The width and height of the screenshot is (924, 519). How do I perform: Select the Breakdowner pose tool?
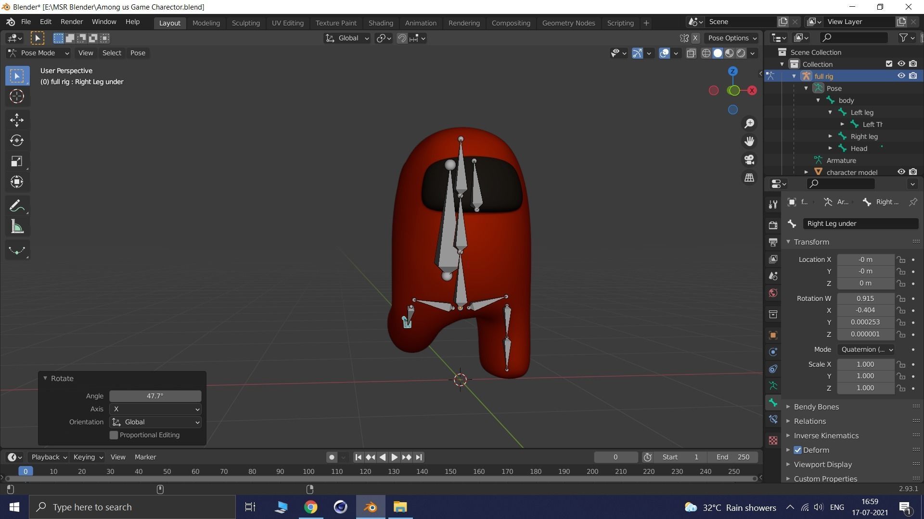(x=17, y=250)
